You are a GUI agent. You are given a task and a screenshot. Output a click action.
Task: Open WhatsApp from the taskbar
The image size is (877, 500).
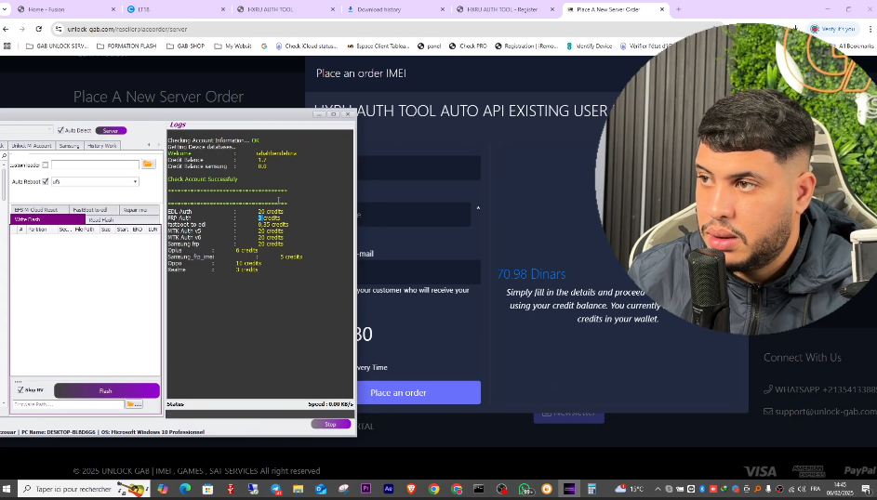click(x=525, y=489)
